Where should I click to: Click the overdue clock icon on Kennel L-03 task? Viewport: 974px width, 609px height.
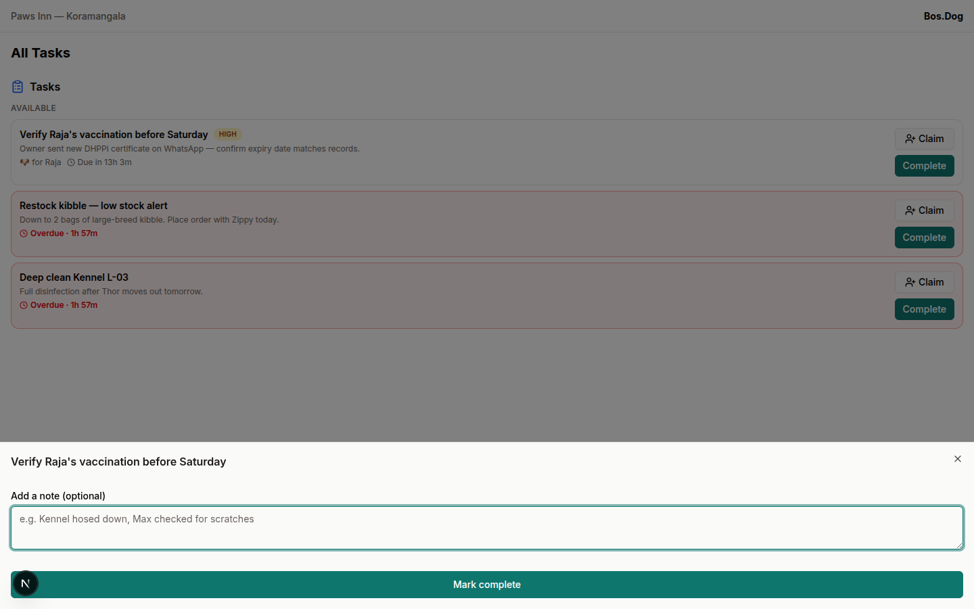24,304
